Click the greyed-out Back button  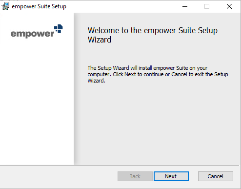[x=135, y=176]
